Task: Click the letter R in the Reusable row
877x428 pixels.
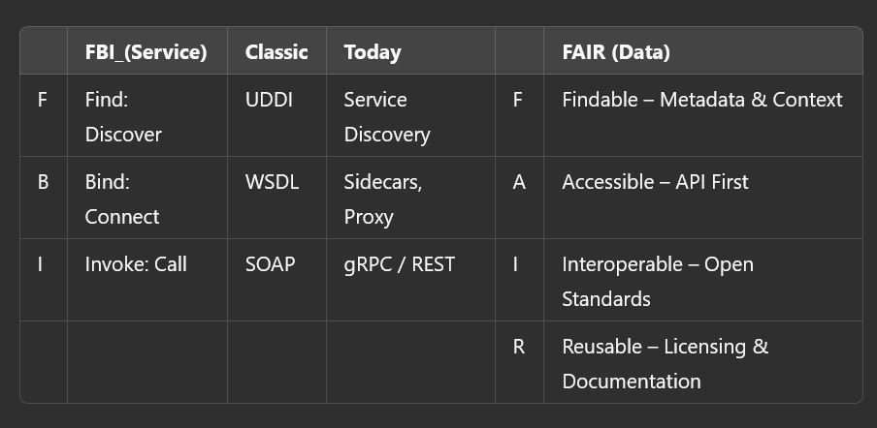Action: pyautogui.click(x=518, y=347)
